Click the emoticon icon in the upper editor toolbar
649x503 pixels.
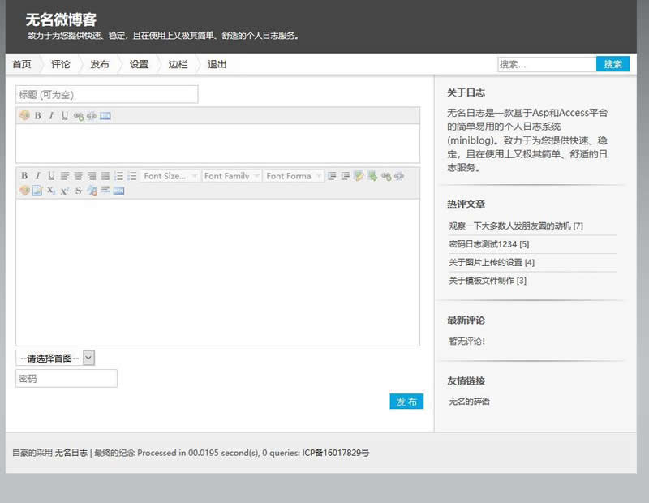[x=24, y=116]
